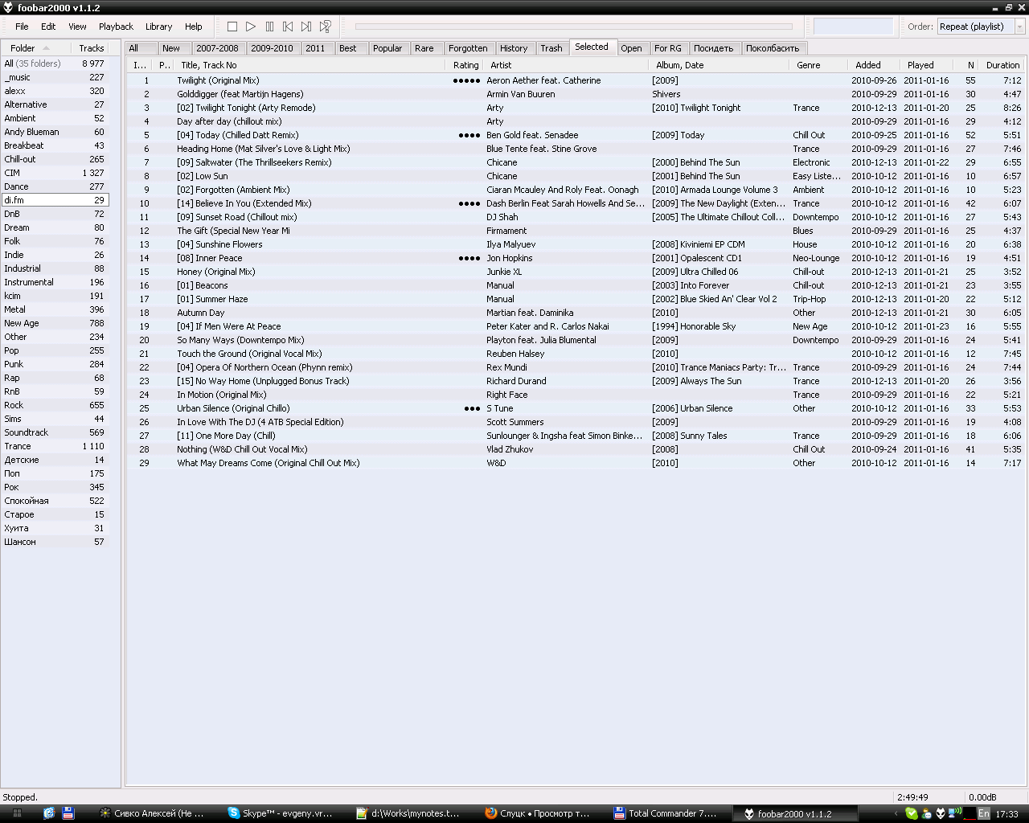Open the Edit menu
Viewport: 1029px width, 823px height.
pyautogui.click(x=48, y=27)
